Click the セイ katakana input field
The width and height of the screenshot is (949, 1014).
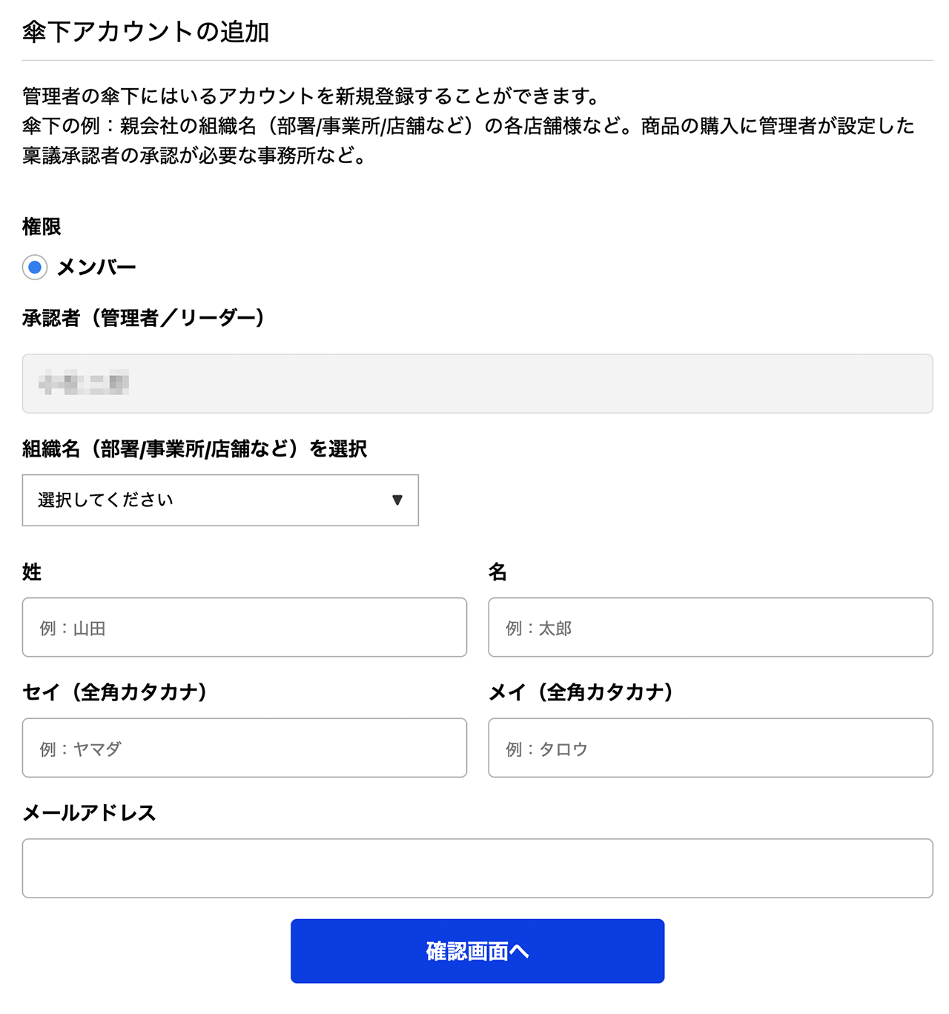click(x=245, y=748)
